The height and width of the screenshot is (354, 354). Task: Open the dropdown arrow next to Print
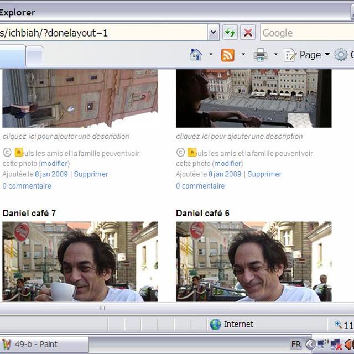click(x=275, y=55)
